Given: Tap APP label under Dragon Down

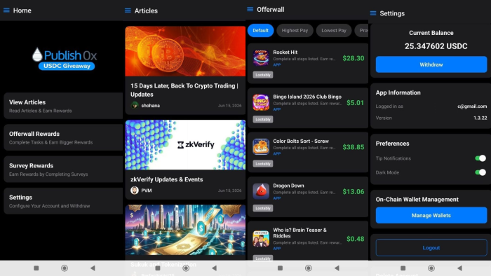Looking at the screenshot, I should pos(277,198).
